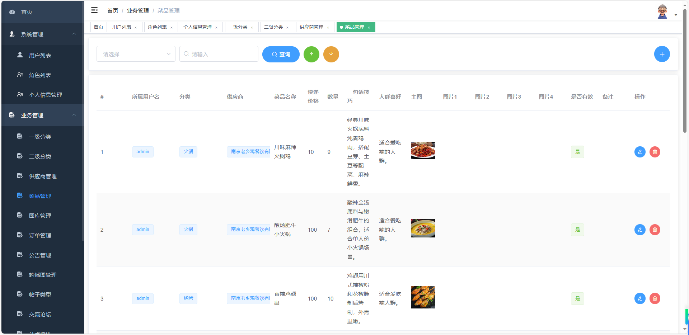Screen dimensions: 689x335
Task: Toggle the 火锅 category tag in row 2
Action: click(188, 230)
